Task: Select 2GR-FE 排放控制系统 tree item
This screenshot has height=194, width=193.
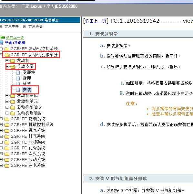Action: 32,124
